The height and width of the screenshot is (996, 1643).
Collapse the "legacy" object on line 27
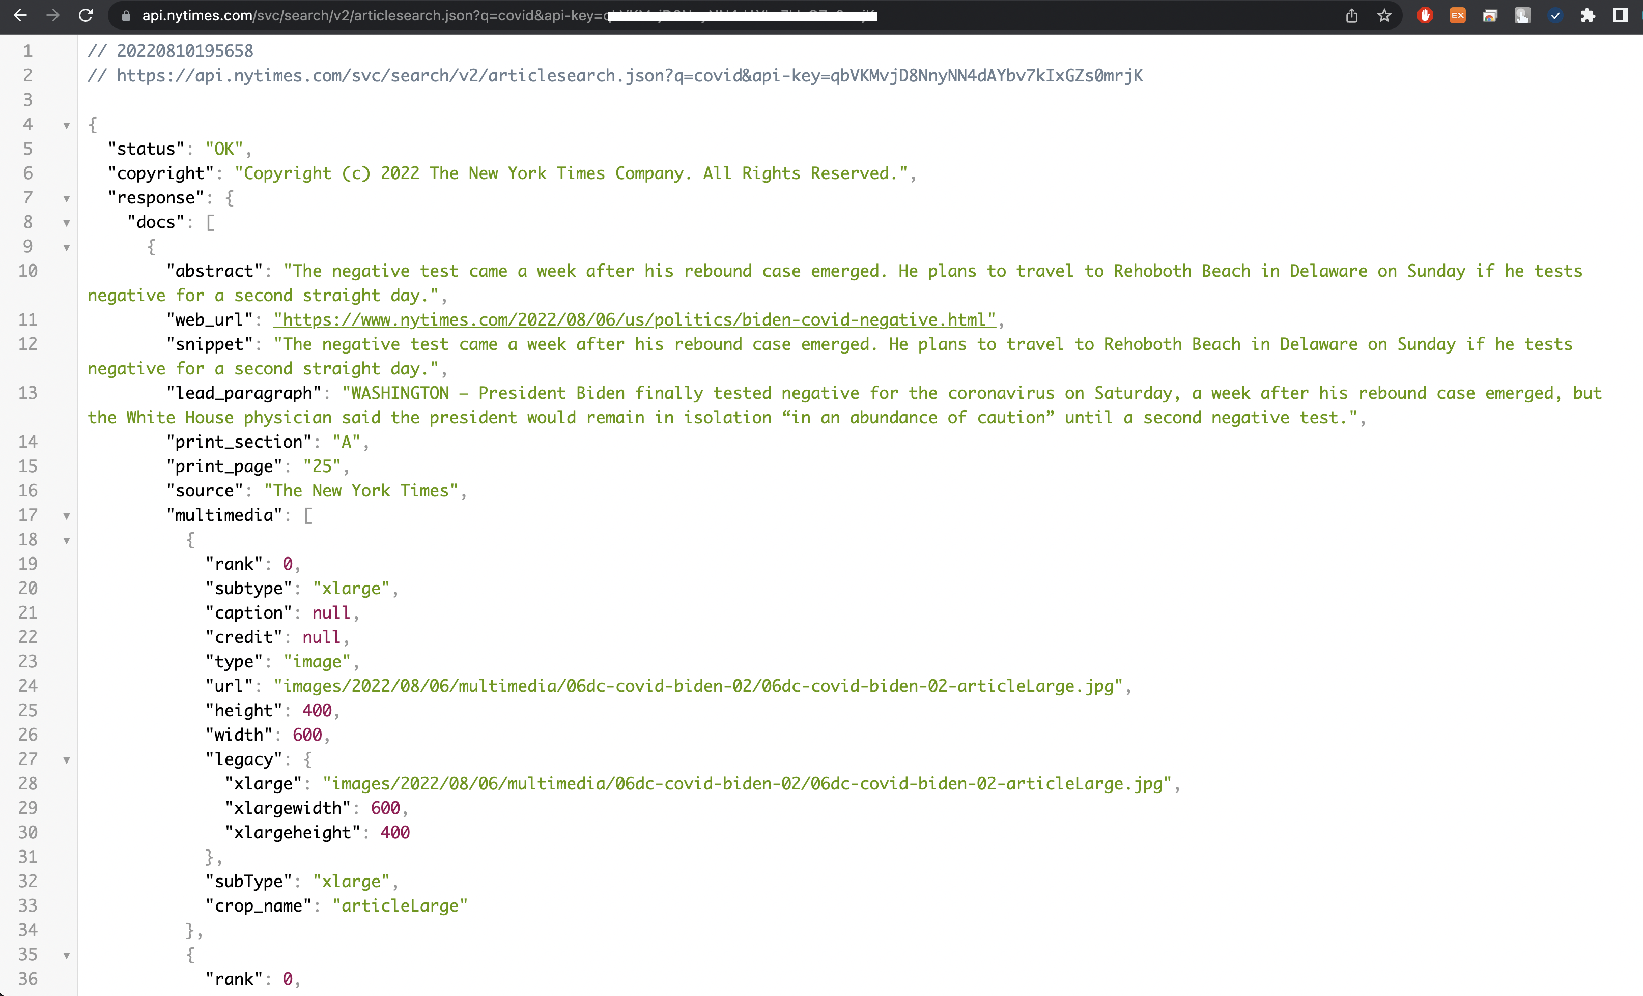(67, 760)
